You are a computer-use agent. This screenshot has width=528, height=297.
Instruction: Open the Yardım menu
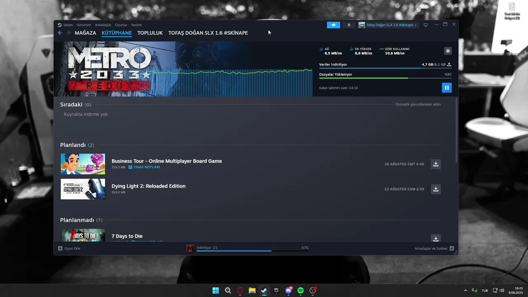(137, 25)
